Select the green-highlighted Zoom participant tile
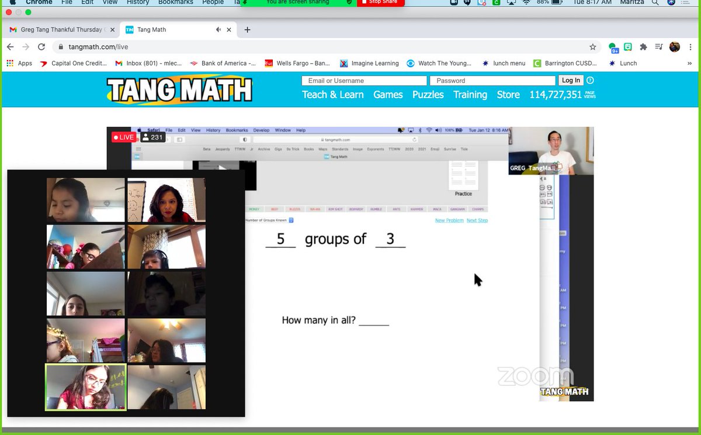Viewport: 701px width, 435px height. [86, 387]
